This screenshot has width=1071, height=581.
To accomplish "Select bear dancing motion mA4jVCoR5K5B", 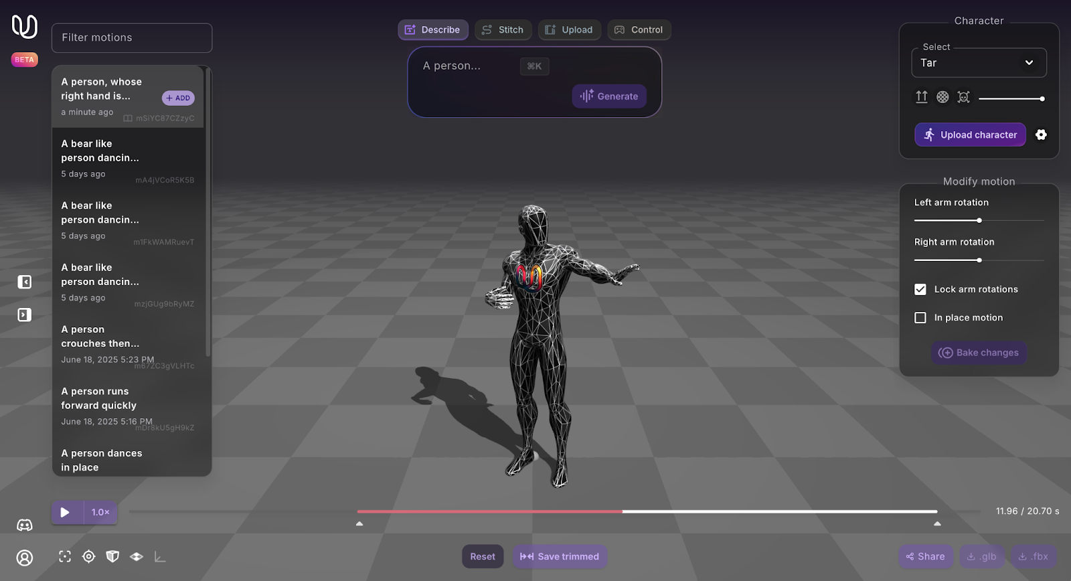I will click(128, 159).
